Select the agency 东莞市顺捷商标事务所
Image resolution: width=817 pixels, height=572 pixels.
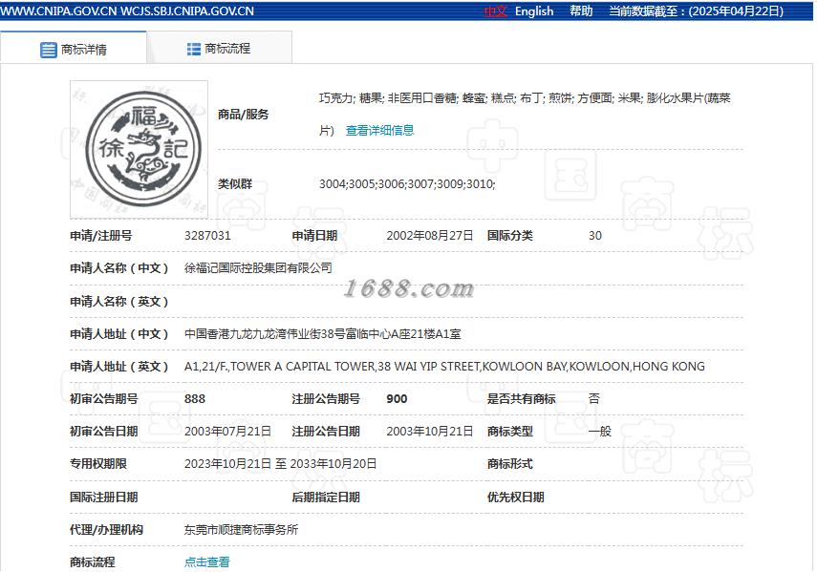[241, 530]
